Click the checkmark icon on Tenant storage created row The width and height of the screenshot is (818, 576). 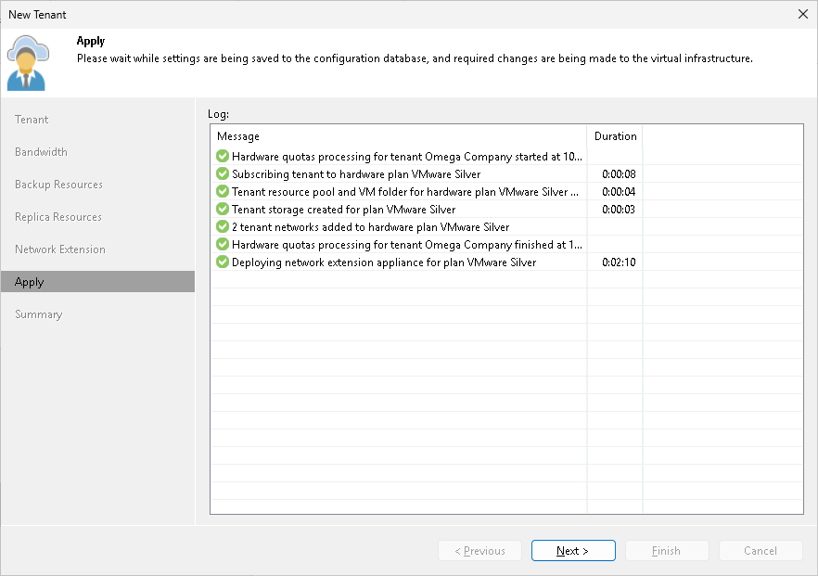click(x=223, y=209)
